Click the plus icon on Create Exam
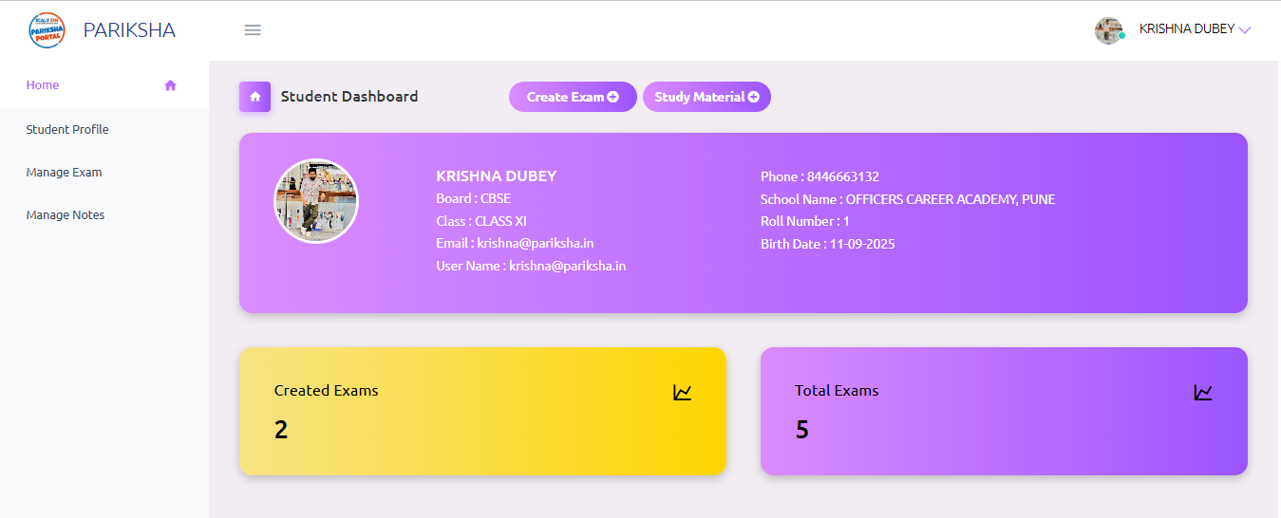 tap(612, 97)
